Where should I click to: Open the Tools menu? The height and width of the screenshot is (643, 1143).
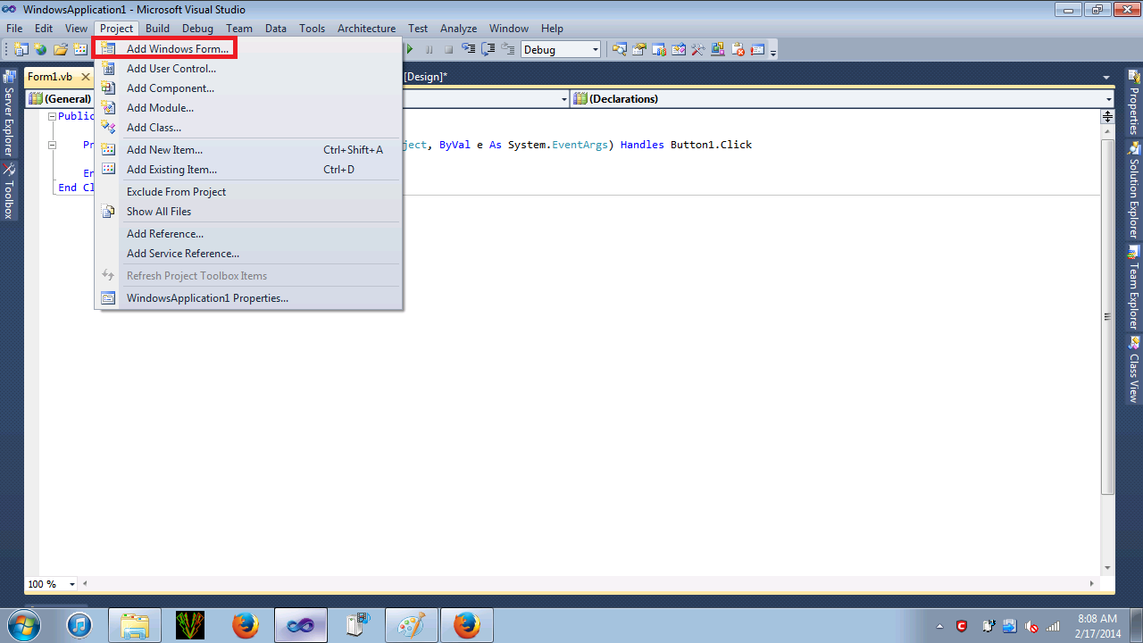(x=312, y=29)
